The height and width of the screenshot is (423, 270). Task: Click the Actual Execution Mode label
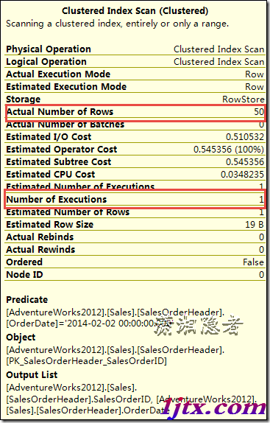(x=58, y=74)
